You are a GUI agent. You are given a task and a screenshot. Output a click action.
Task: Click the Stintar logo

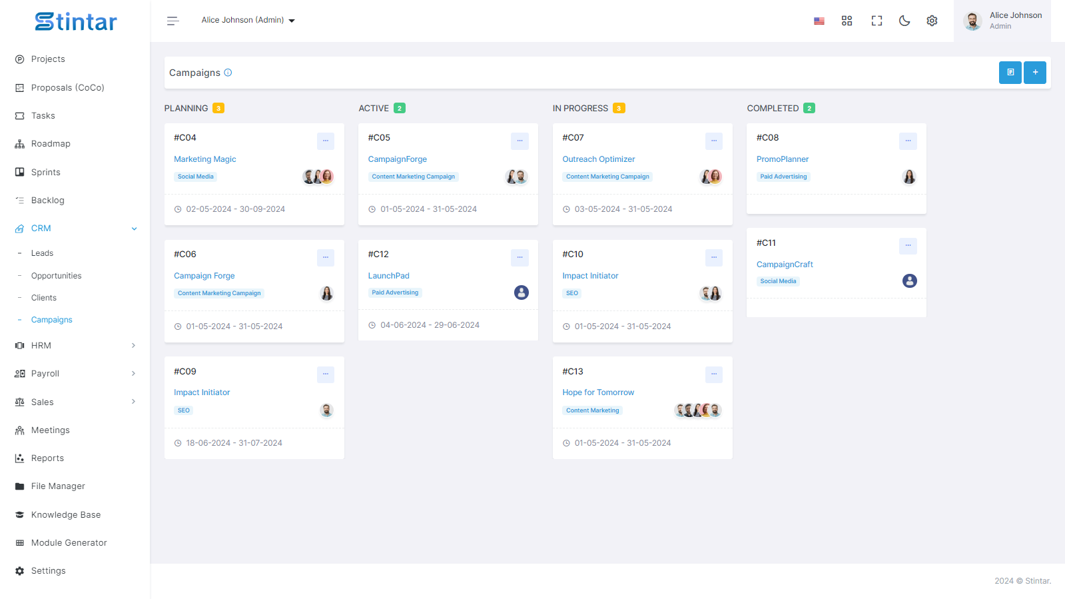pyautogui.click(x=75, y=22)
